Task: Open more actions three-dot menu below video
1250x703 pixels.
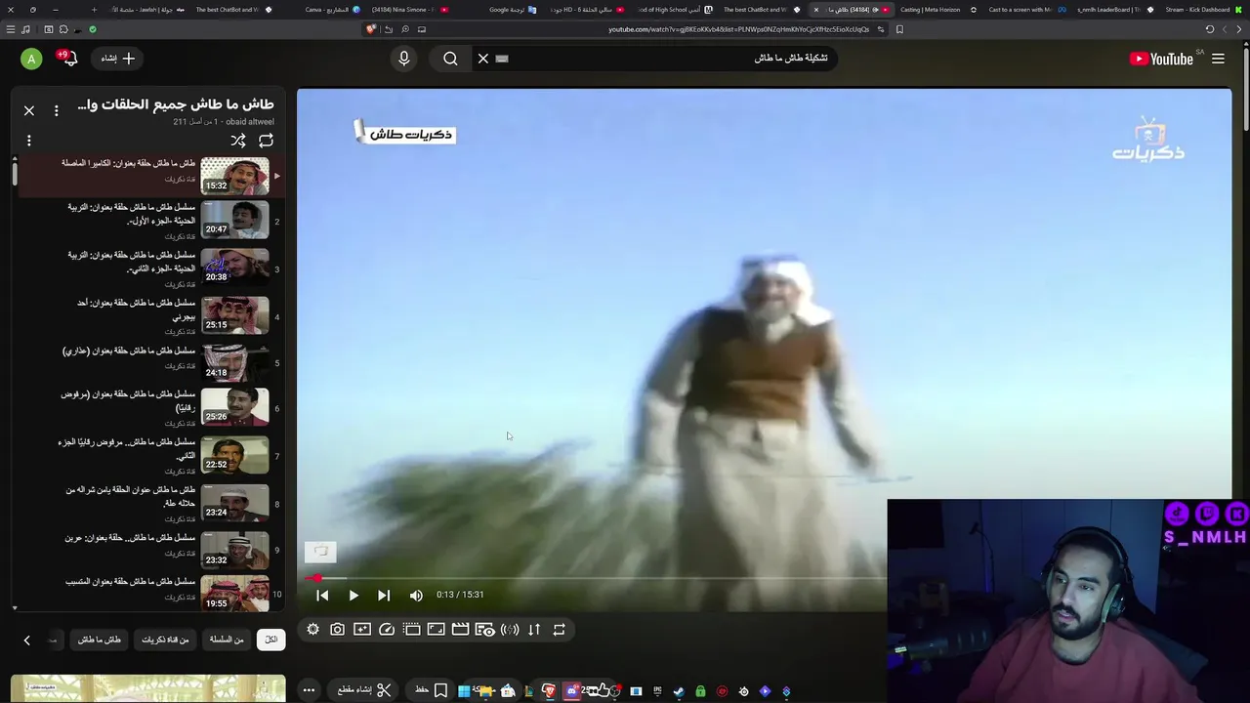Action: (309, 690)
